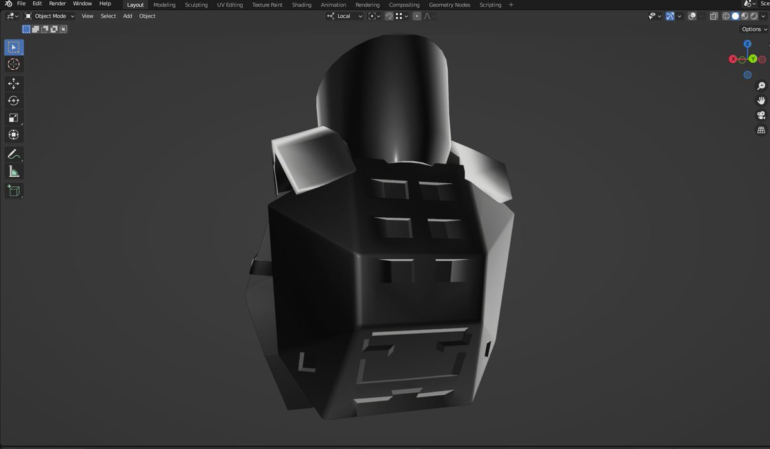Toggle X-ray mode
This screenshot has width=770, height=449.
(714, 16)
